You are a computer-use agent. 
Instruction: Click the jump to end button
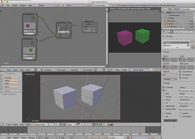106,138
